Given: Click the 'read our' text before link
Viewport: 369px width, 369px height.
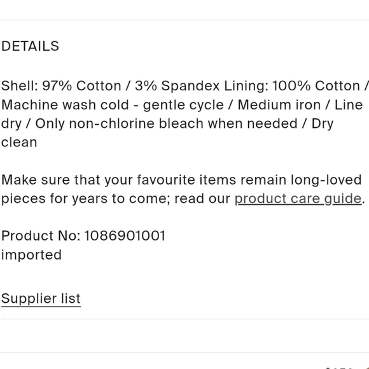Looking at the screenshot, I should click(x=202, y=199).
